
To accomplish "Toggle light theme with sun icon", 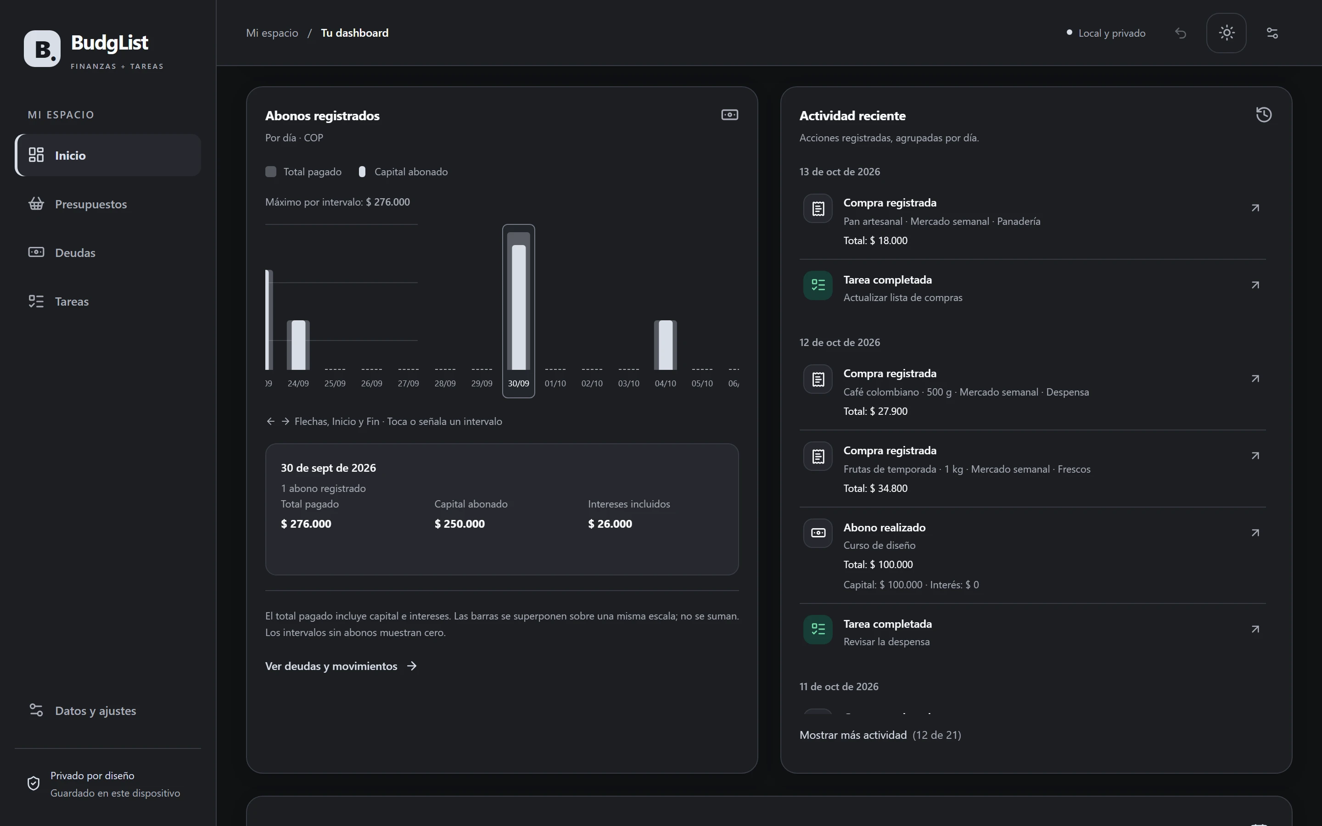I will [1227, 33].
